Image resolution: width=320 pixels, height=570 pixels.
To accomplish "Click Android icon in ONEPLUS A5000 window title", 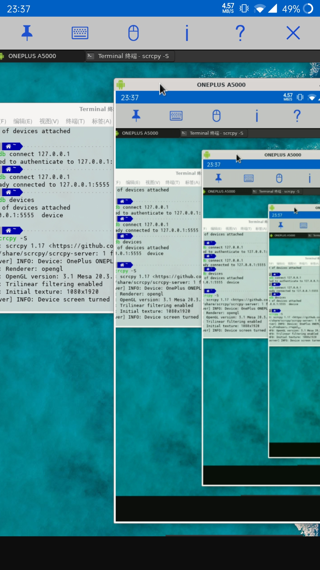I will coord(121,85).
